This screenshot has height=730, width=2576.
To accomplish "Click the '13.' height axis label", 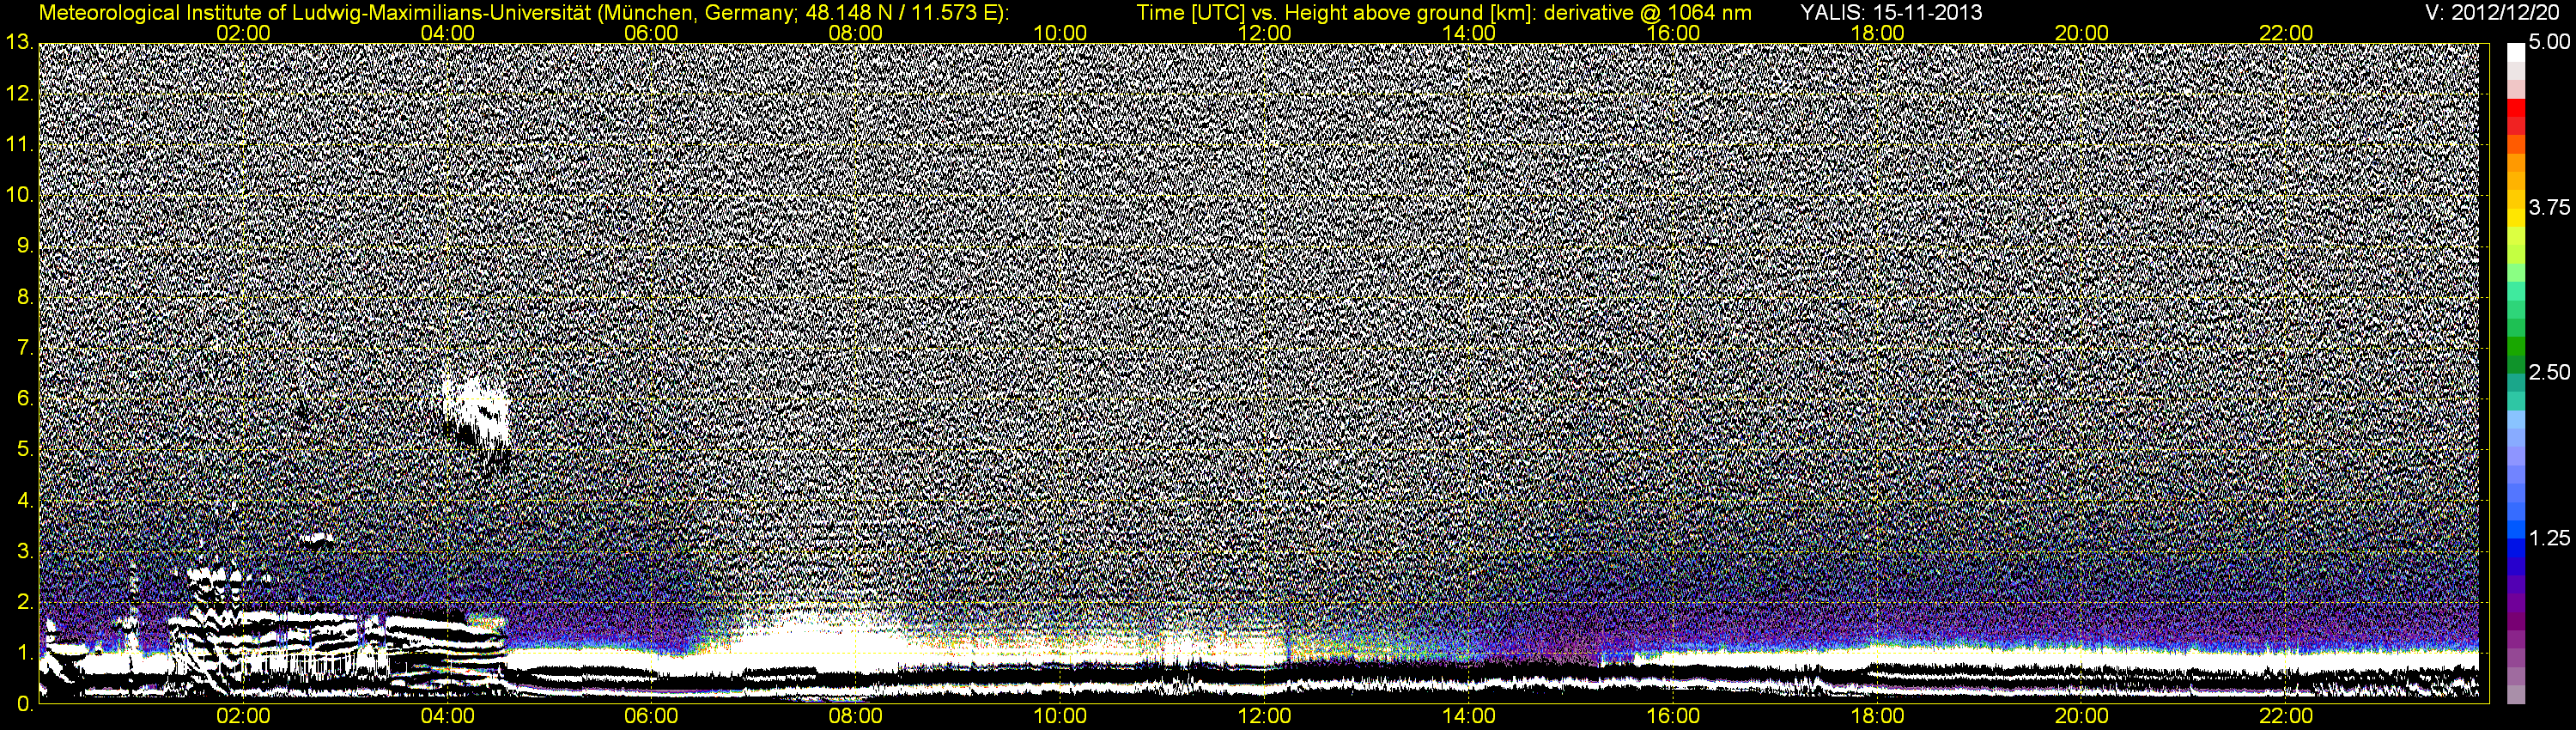I will [x=19, y=43].
